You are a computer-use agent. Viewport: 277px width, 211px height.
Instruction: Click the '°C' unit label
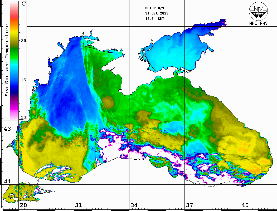tap(23, 3)
